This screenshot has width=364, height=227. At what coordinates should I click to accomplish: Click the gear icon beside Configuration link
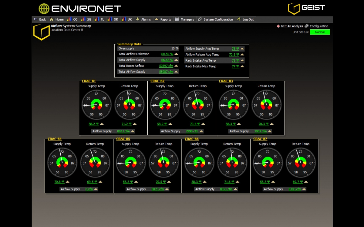coord(306,26)
